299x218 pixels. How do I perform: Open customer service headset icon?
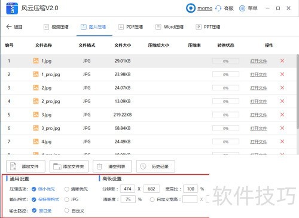pos(218,8)
